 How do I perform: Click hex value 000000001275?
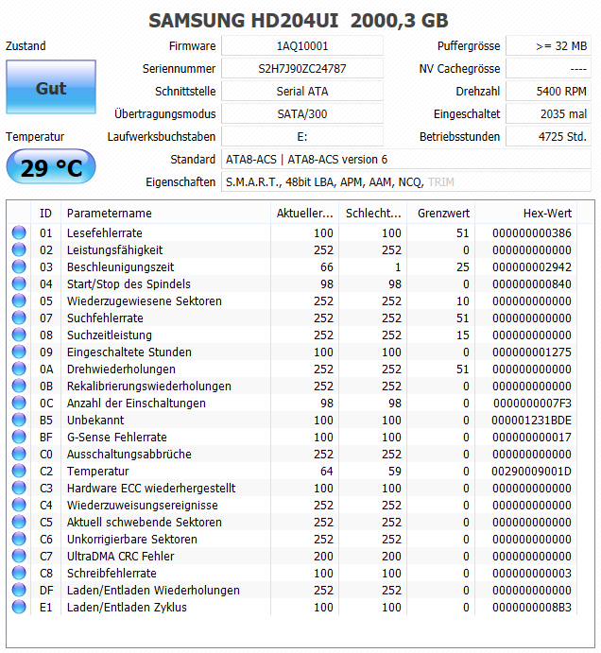pyautogui.click(x=531, y=352)
